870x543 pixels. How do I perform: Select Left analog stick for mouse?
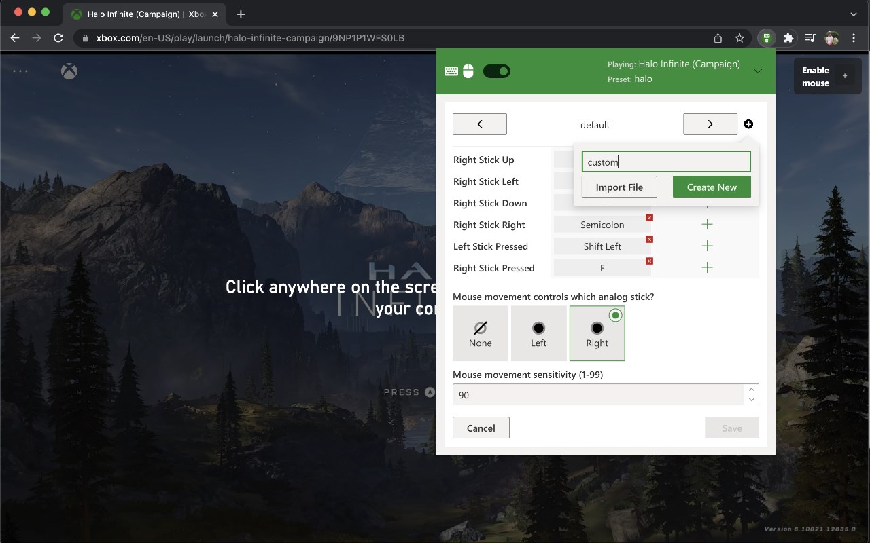point(539,333)
